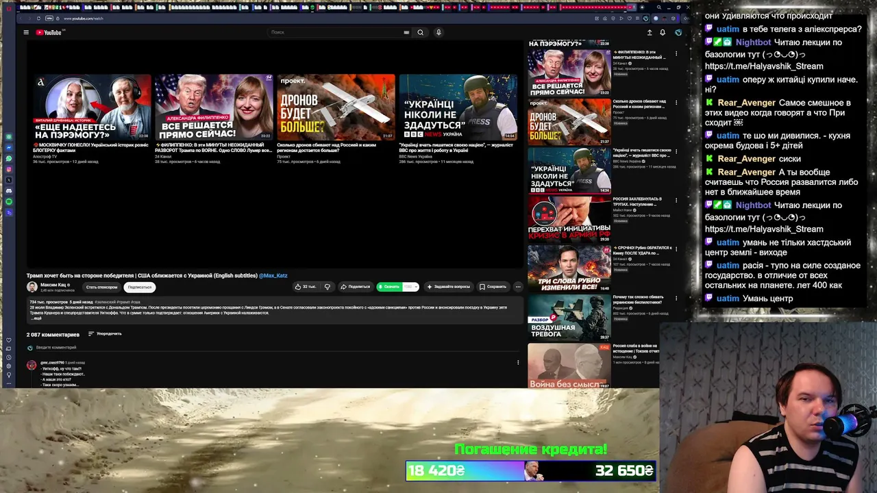Open the ВСЕ РЕШАЕТСЯ ПРЯМО СЕЙЧАС end-screen thumbnail

tap(214, 108)
